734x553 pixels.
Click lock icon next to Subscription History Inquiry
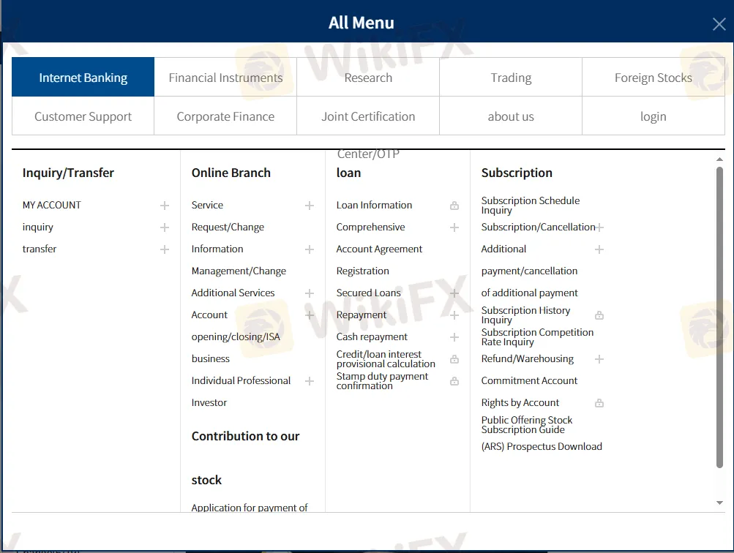tap(599, 315)
